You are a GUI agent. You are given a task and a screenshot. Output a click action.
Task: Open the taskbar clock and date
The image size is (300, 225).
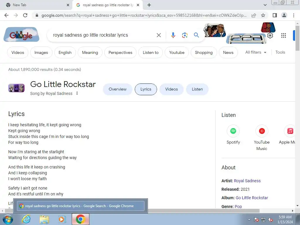click(x=285, y=219)
